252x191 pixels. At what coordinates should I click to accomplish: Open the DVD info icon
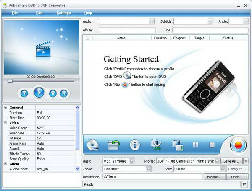pos(135,145)
